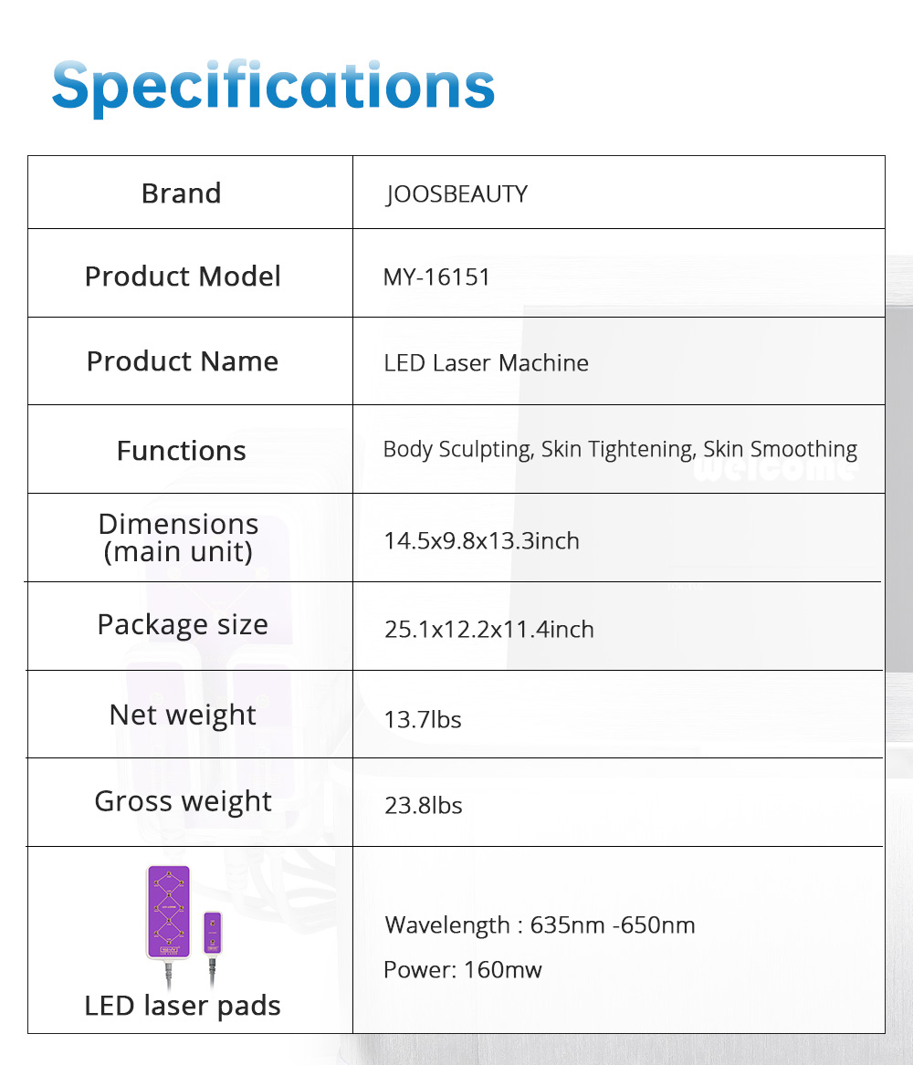This screenshot has height=1065, width=913.
Task: Click the LED Laser Machine text
Action: pos(486,363)
